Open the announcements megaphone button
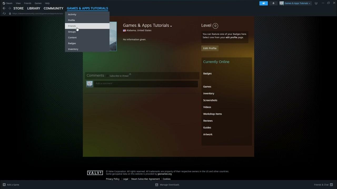 click(264, 3)
